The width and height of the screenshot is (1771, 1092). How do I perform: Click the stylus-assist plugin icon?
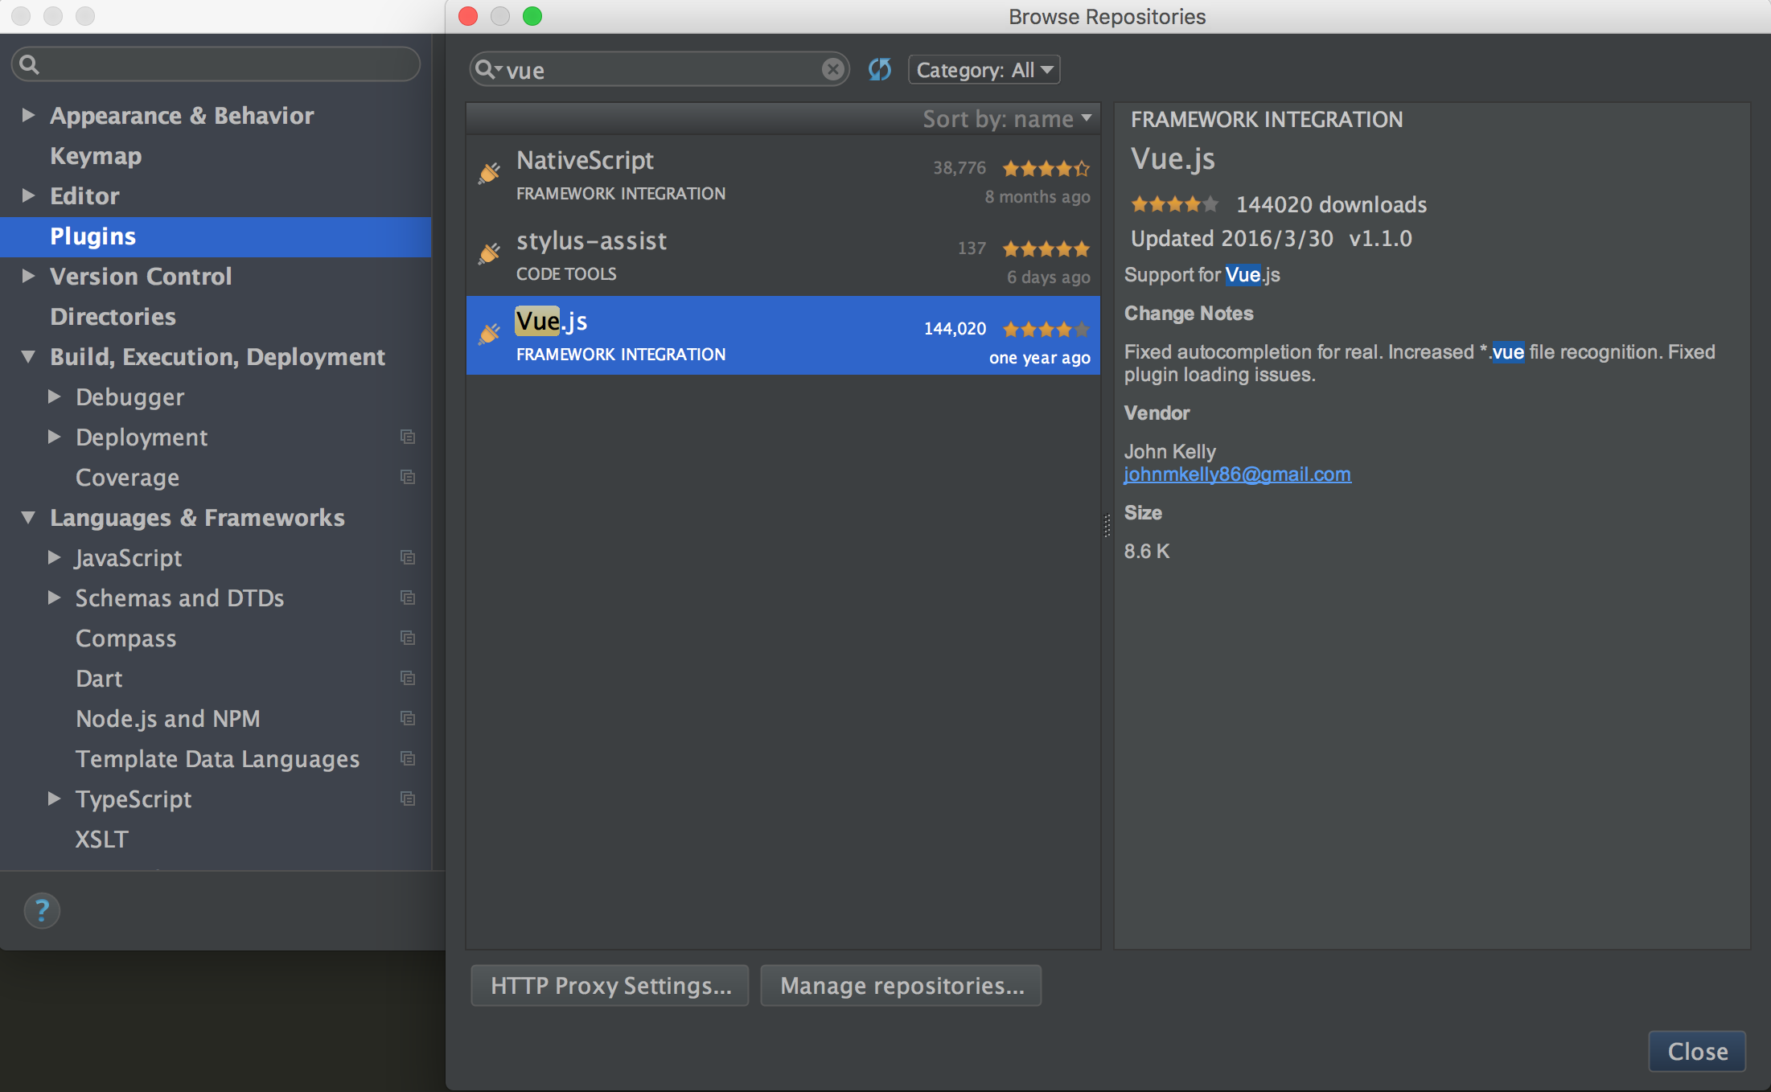point(489,254)
